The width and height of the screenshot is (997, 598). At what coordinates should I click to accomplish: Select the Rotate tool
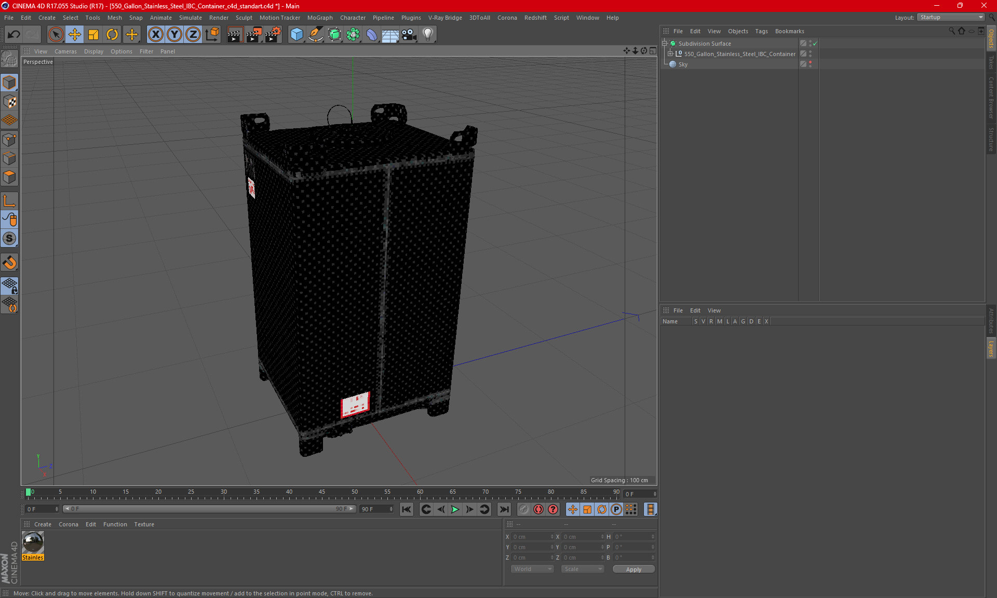pos(112,35)
